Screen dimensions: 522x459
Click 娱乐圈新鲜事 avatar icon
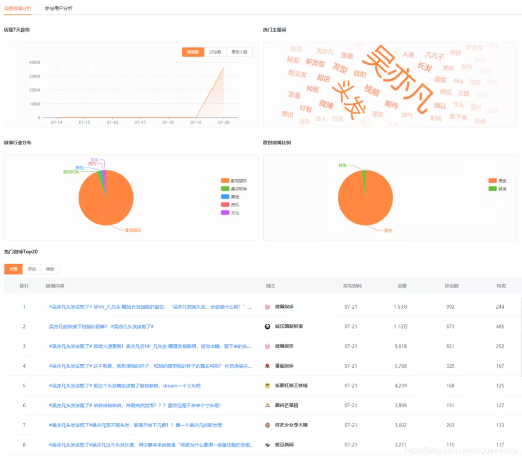(267, 327)
